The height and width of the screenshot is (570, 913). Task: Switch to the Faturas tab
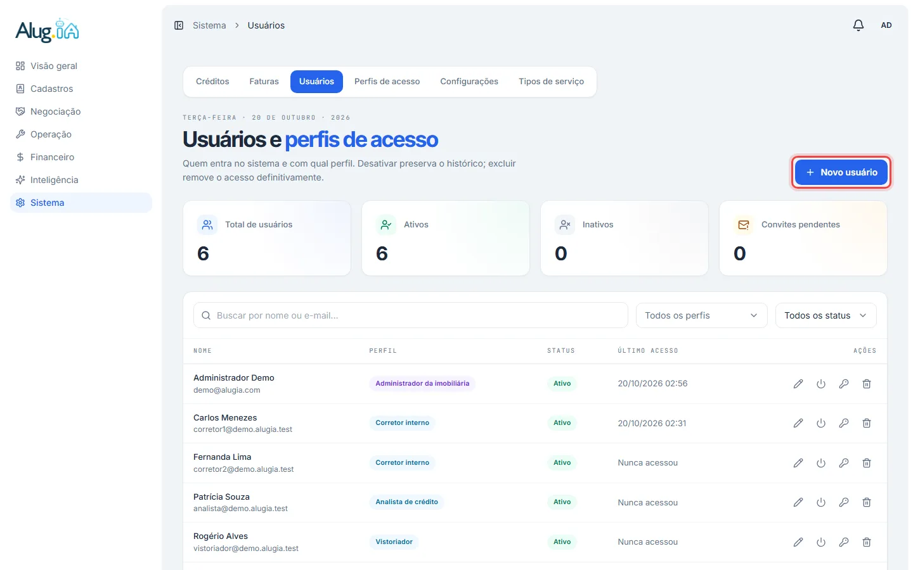pos(264,82)
